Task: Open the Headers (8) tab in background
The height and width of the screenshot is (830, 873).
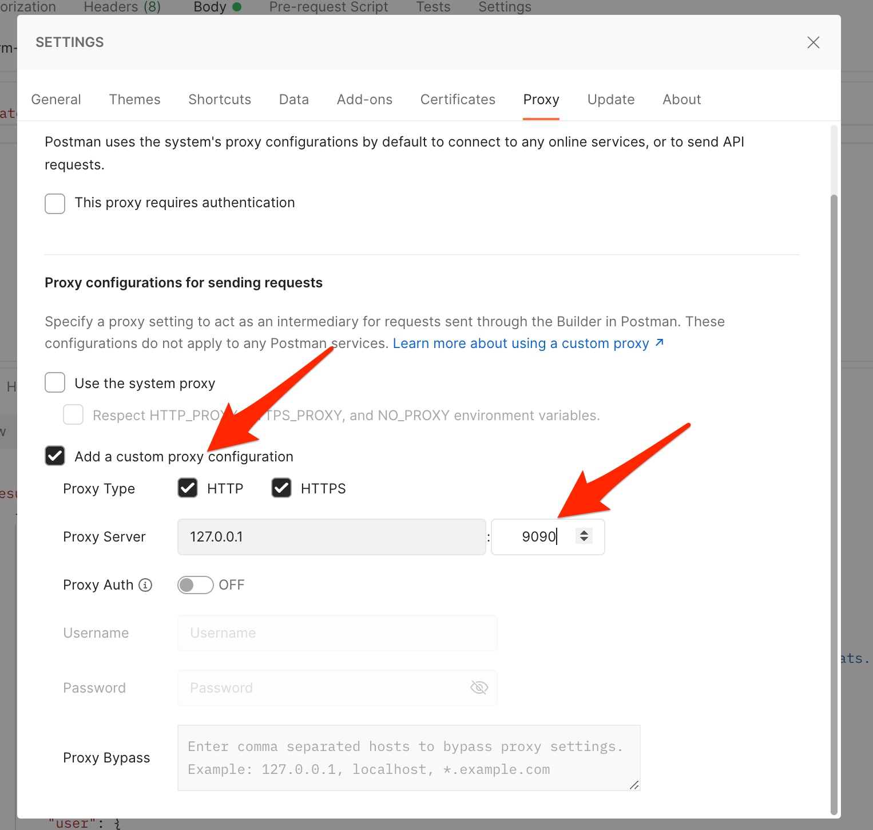Action: (122, 7)
